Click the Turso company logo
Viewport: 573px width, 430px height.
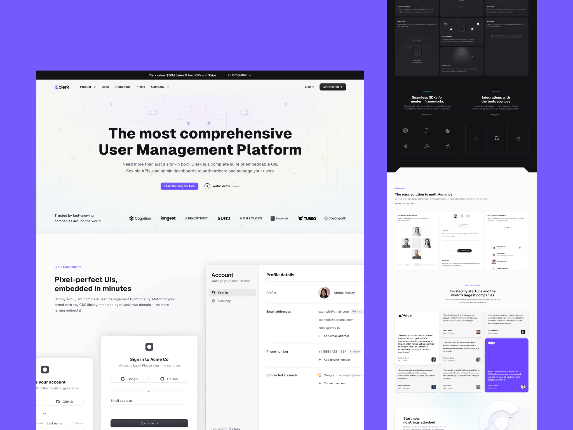[x=307, y=218]
